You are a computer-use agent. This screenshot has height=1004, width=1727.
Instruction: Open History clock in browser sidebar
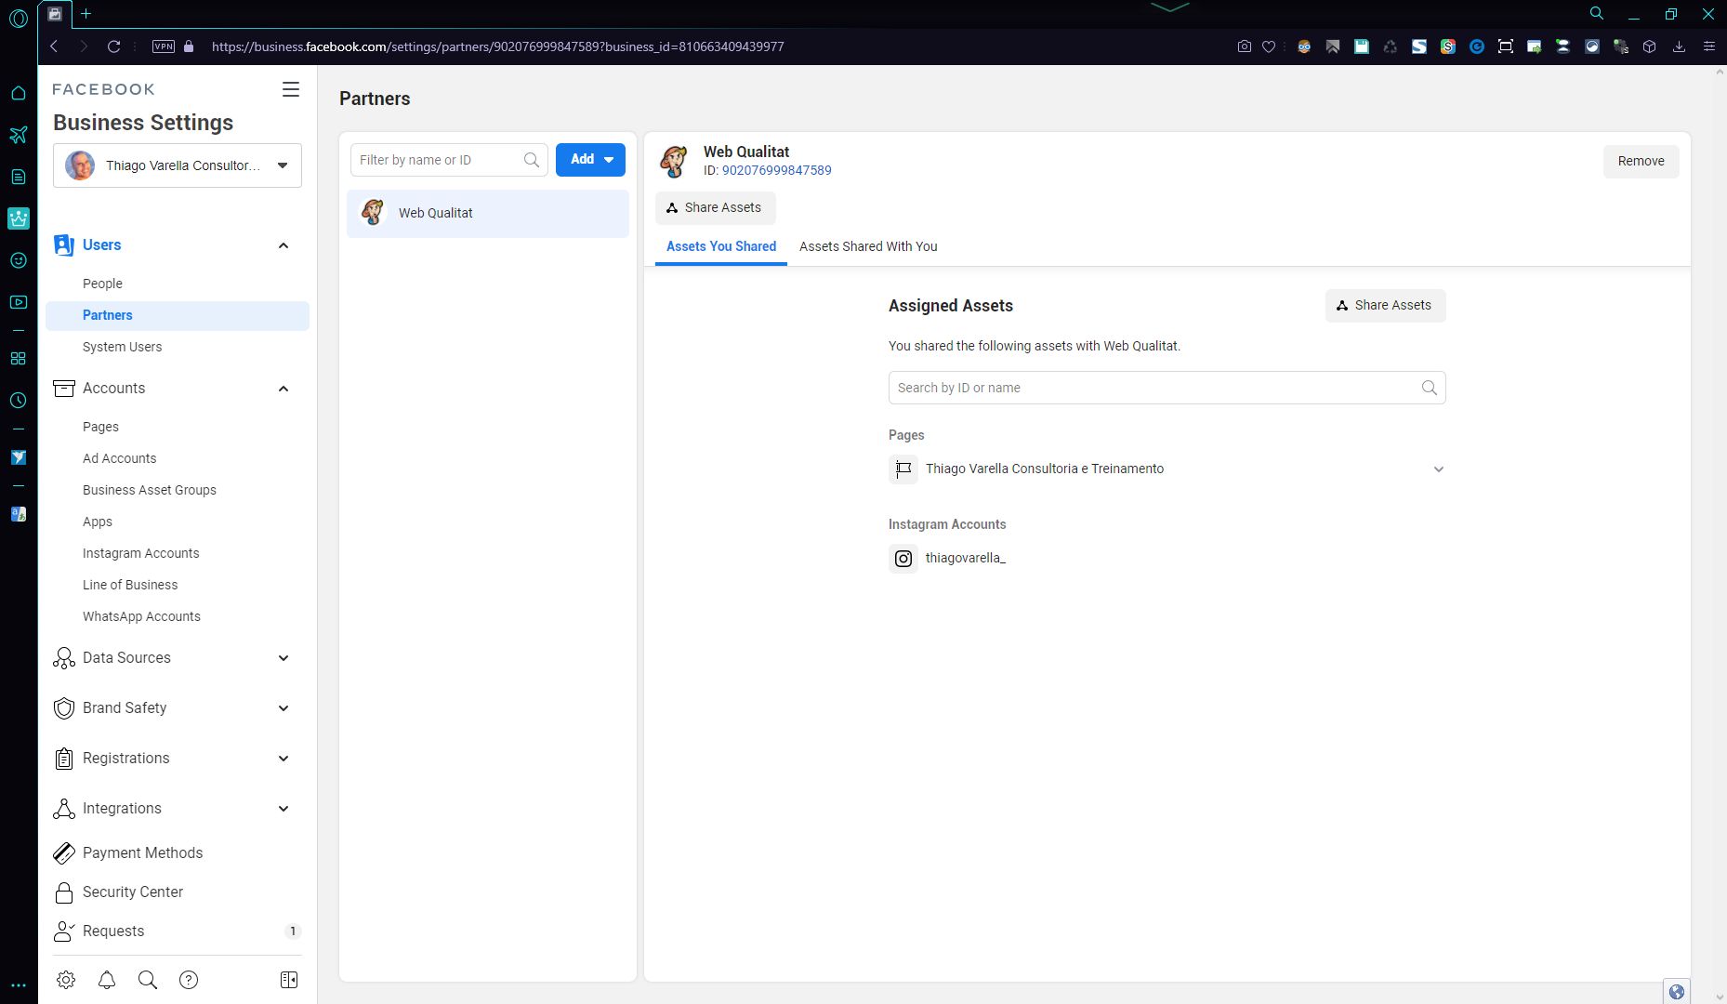(x=19, y=401)
